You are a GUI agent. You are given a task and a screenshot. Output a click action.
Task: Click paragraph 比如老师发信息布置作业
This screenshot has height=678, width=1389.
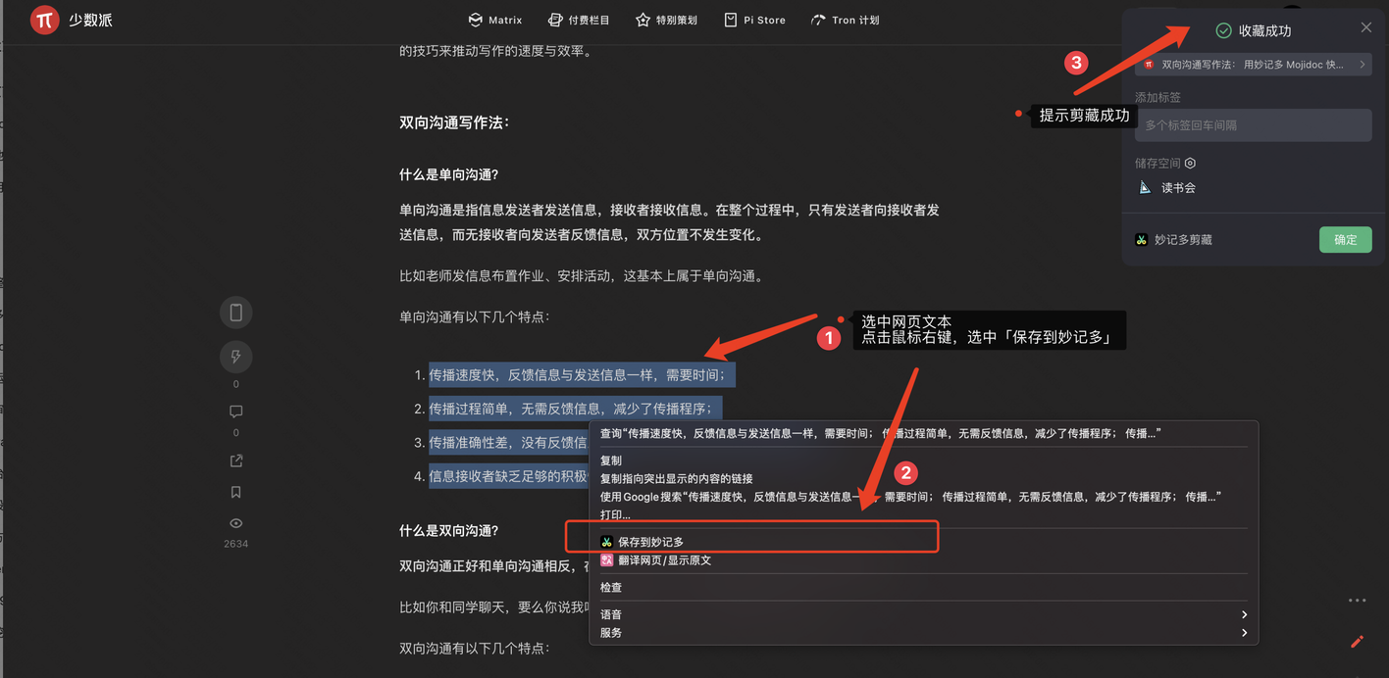pyautogui.click(x=582, y=275)
